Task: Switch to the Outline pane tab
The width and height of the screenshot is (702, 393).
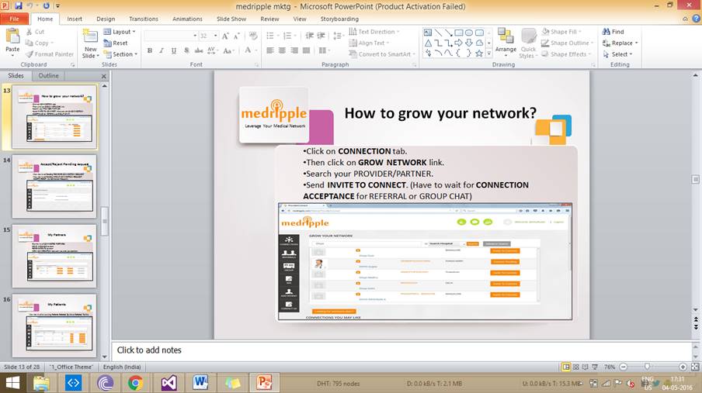Action: (x=48, y=76)
